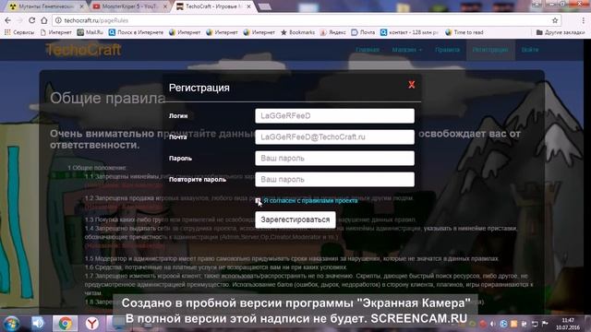
Task: Focus the Пароль password field
Action: coord(334,159)
